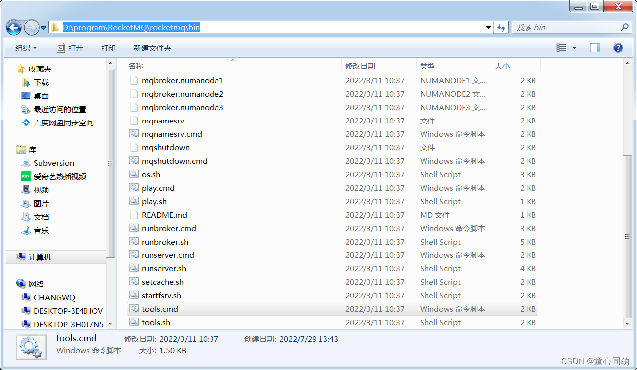
Task: Open 爱奇艺热播视频 library
Action: [60, 176]
